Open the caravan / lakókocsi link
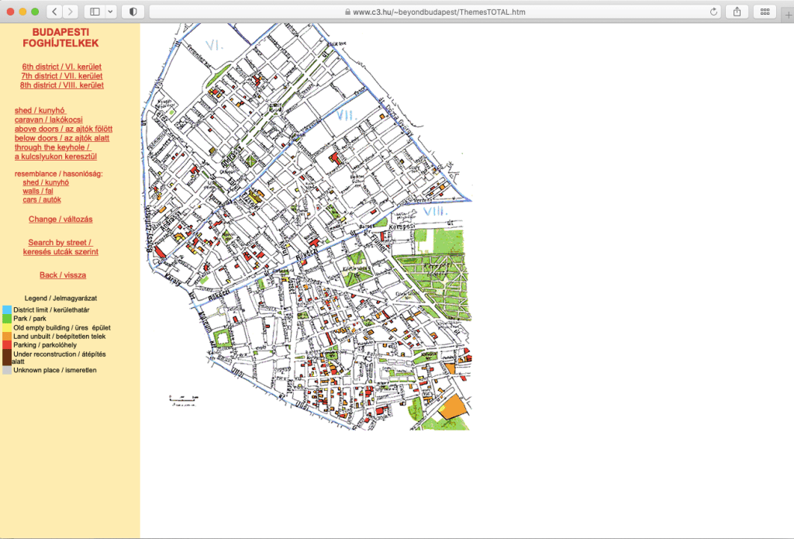Screen dimensions: 794x539 (49, 119)
